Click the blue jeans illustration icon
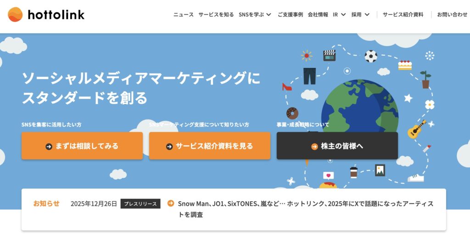The image size is (470, 244). tap(309, 76)
